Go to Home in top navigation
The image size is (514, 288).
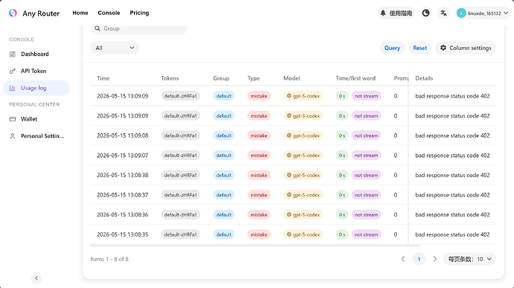(80, 13)
